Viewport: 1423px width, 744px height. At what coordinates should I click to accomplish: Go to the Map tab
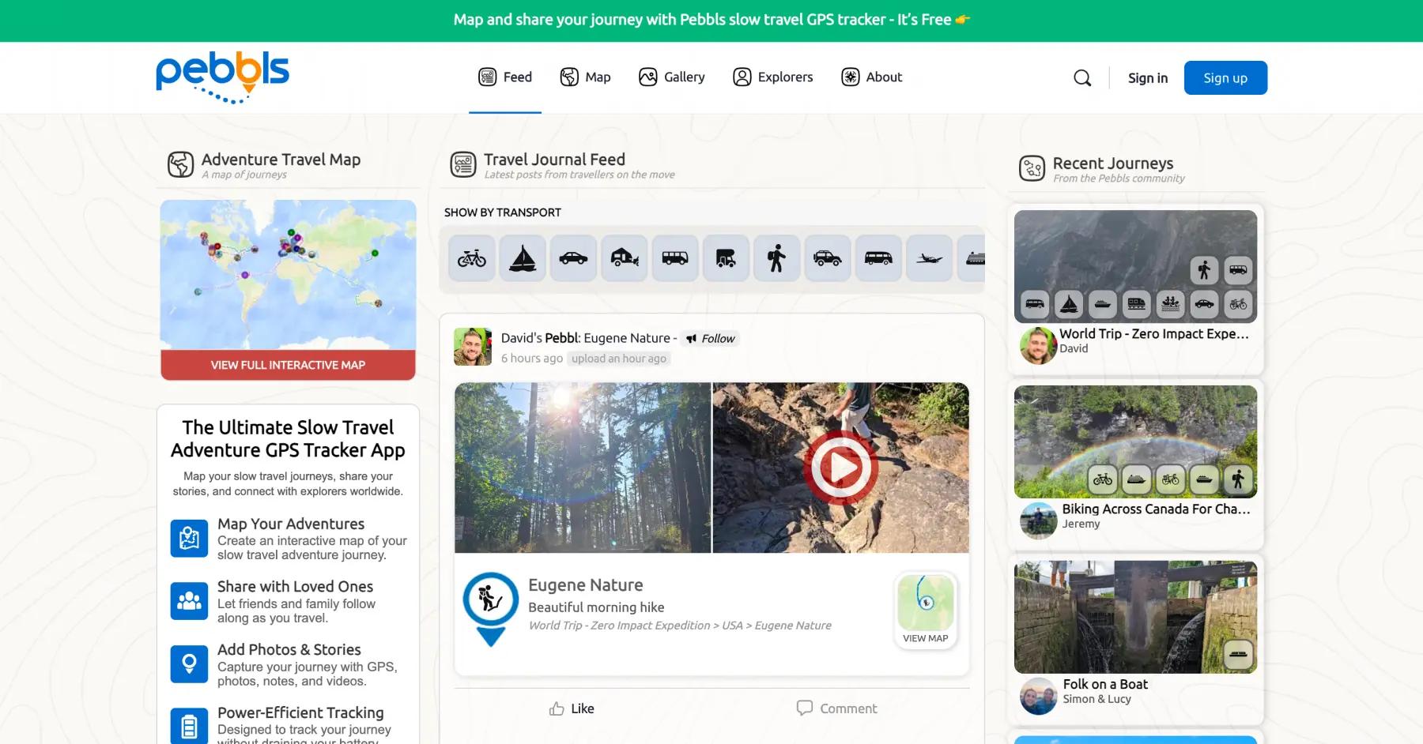(586, 77)
